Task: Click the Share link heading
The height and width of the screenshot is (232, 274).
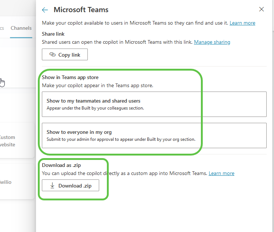Action: (53, 34)
